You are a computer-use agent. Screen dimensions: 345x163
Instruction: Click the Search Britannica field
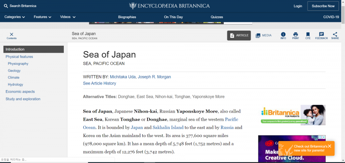pyautogui.click(x=23, y=6)
